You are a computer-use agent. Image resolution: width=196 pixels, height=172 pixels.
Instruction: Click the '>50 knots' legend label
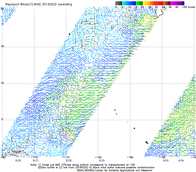pyautogui.click(x=188, y=7)
